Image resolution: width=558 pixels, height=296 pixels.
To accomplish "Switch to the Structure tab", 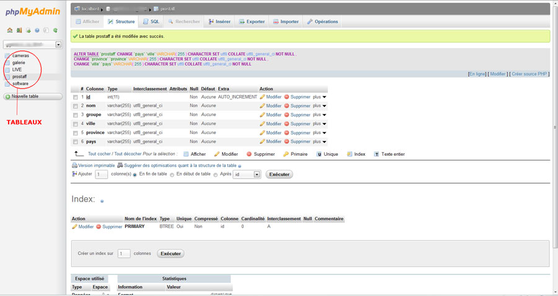I will click(122, 21).
